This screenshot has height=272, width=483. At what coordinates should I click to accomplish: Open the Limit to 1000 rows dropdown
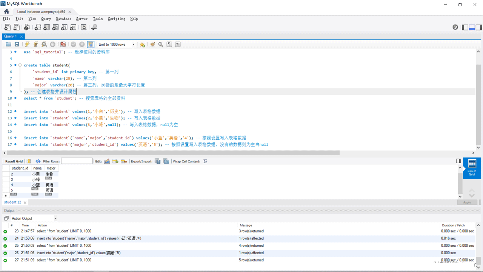tap(133, 44)
